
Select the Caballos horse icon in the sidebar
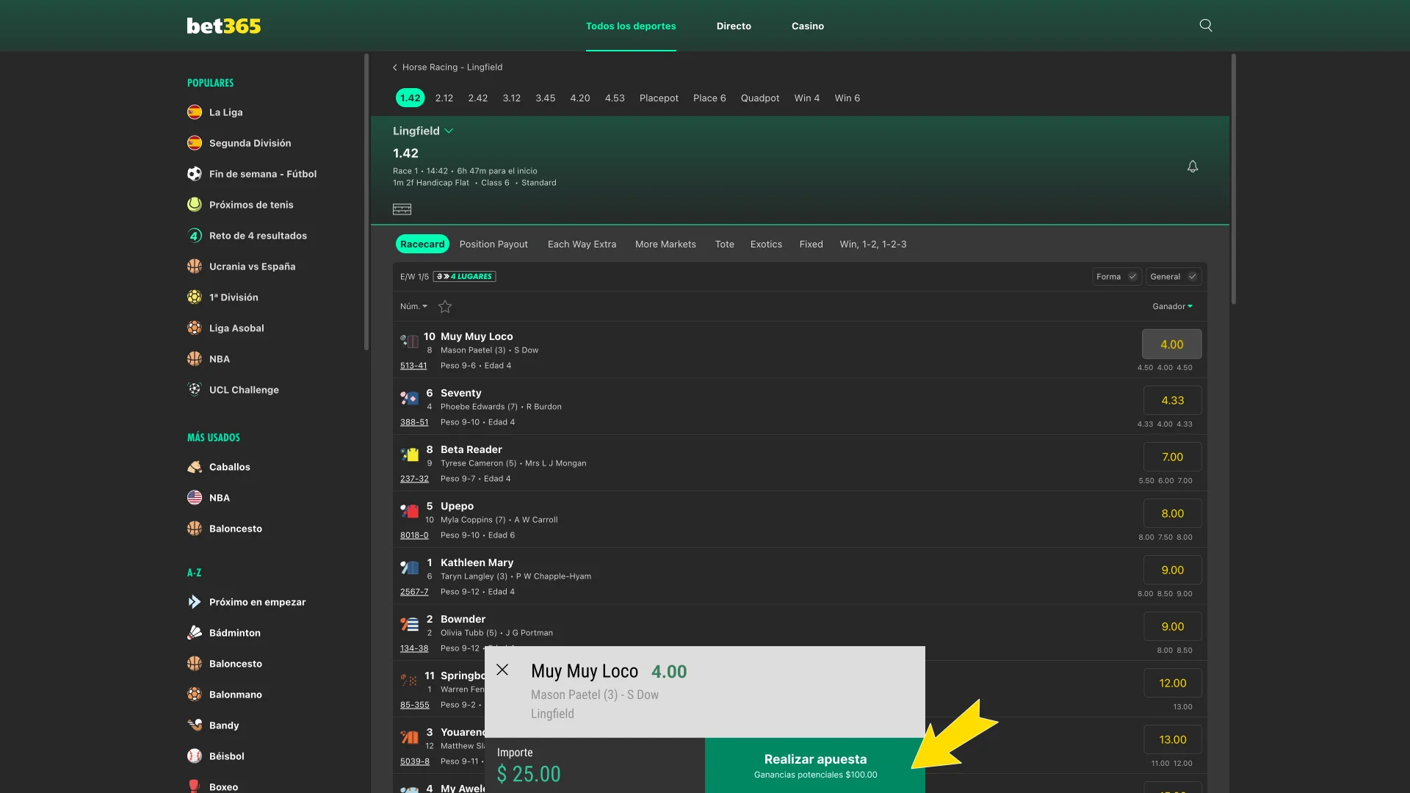(194, 466)
